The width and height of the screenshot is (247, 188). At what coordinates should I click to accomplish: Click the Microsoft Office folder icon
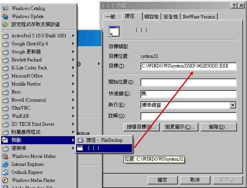[x=5, y=76]
